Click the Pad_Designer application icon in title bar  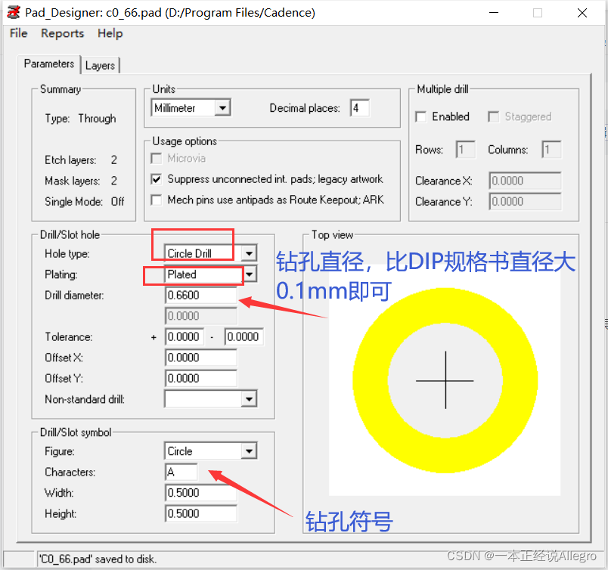pos(12,12)
